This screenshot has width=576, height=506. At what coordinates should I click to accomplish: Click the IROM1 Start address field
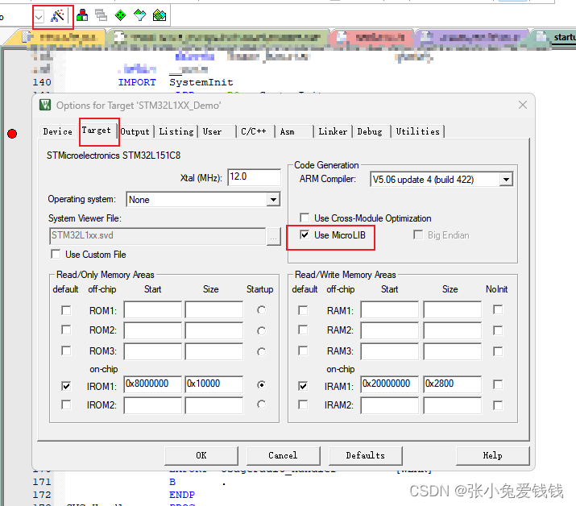tap(153, 384)
